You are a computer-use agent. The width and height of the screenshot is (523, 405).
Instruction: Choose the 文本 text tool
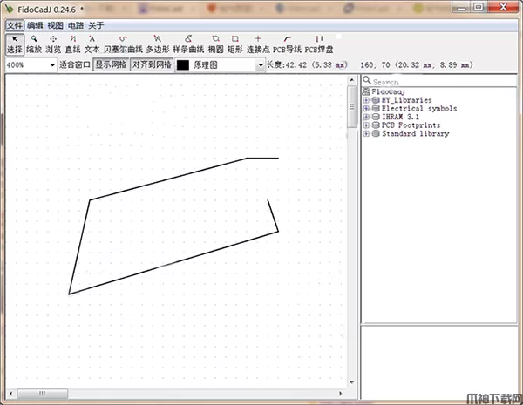(x=92, y=44)
